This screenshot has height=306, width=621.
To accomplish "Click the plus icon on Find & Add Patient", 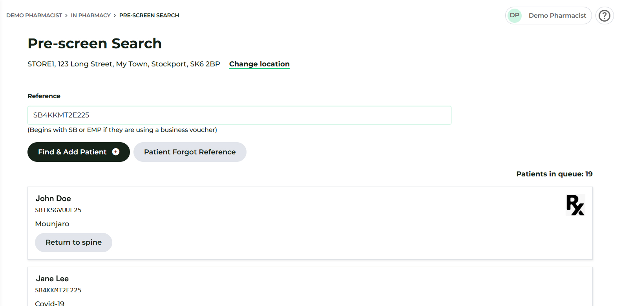I will click(116, 152).
